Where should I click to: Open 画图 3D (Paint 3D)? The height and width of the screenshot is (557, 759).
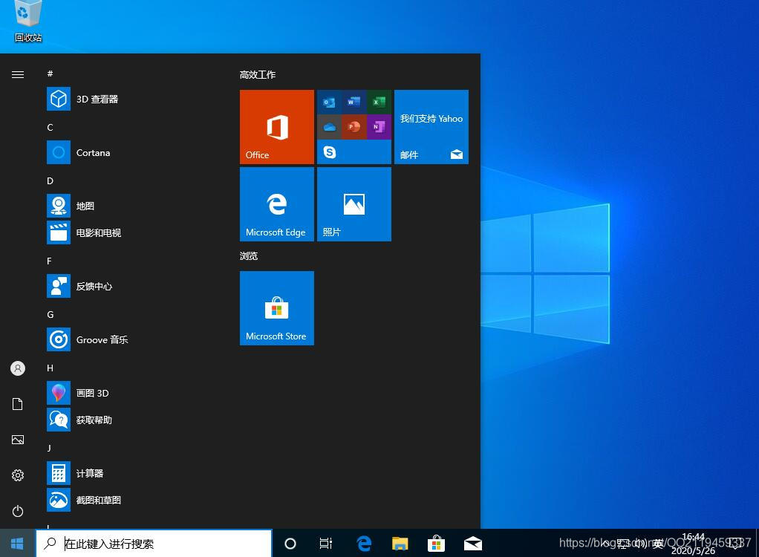(x=131, y=393)
